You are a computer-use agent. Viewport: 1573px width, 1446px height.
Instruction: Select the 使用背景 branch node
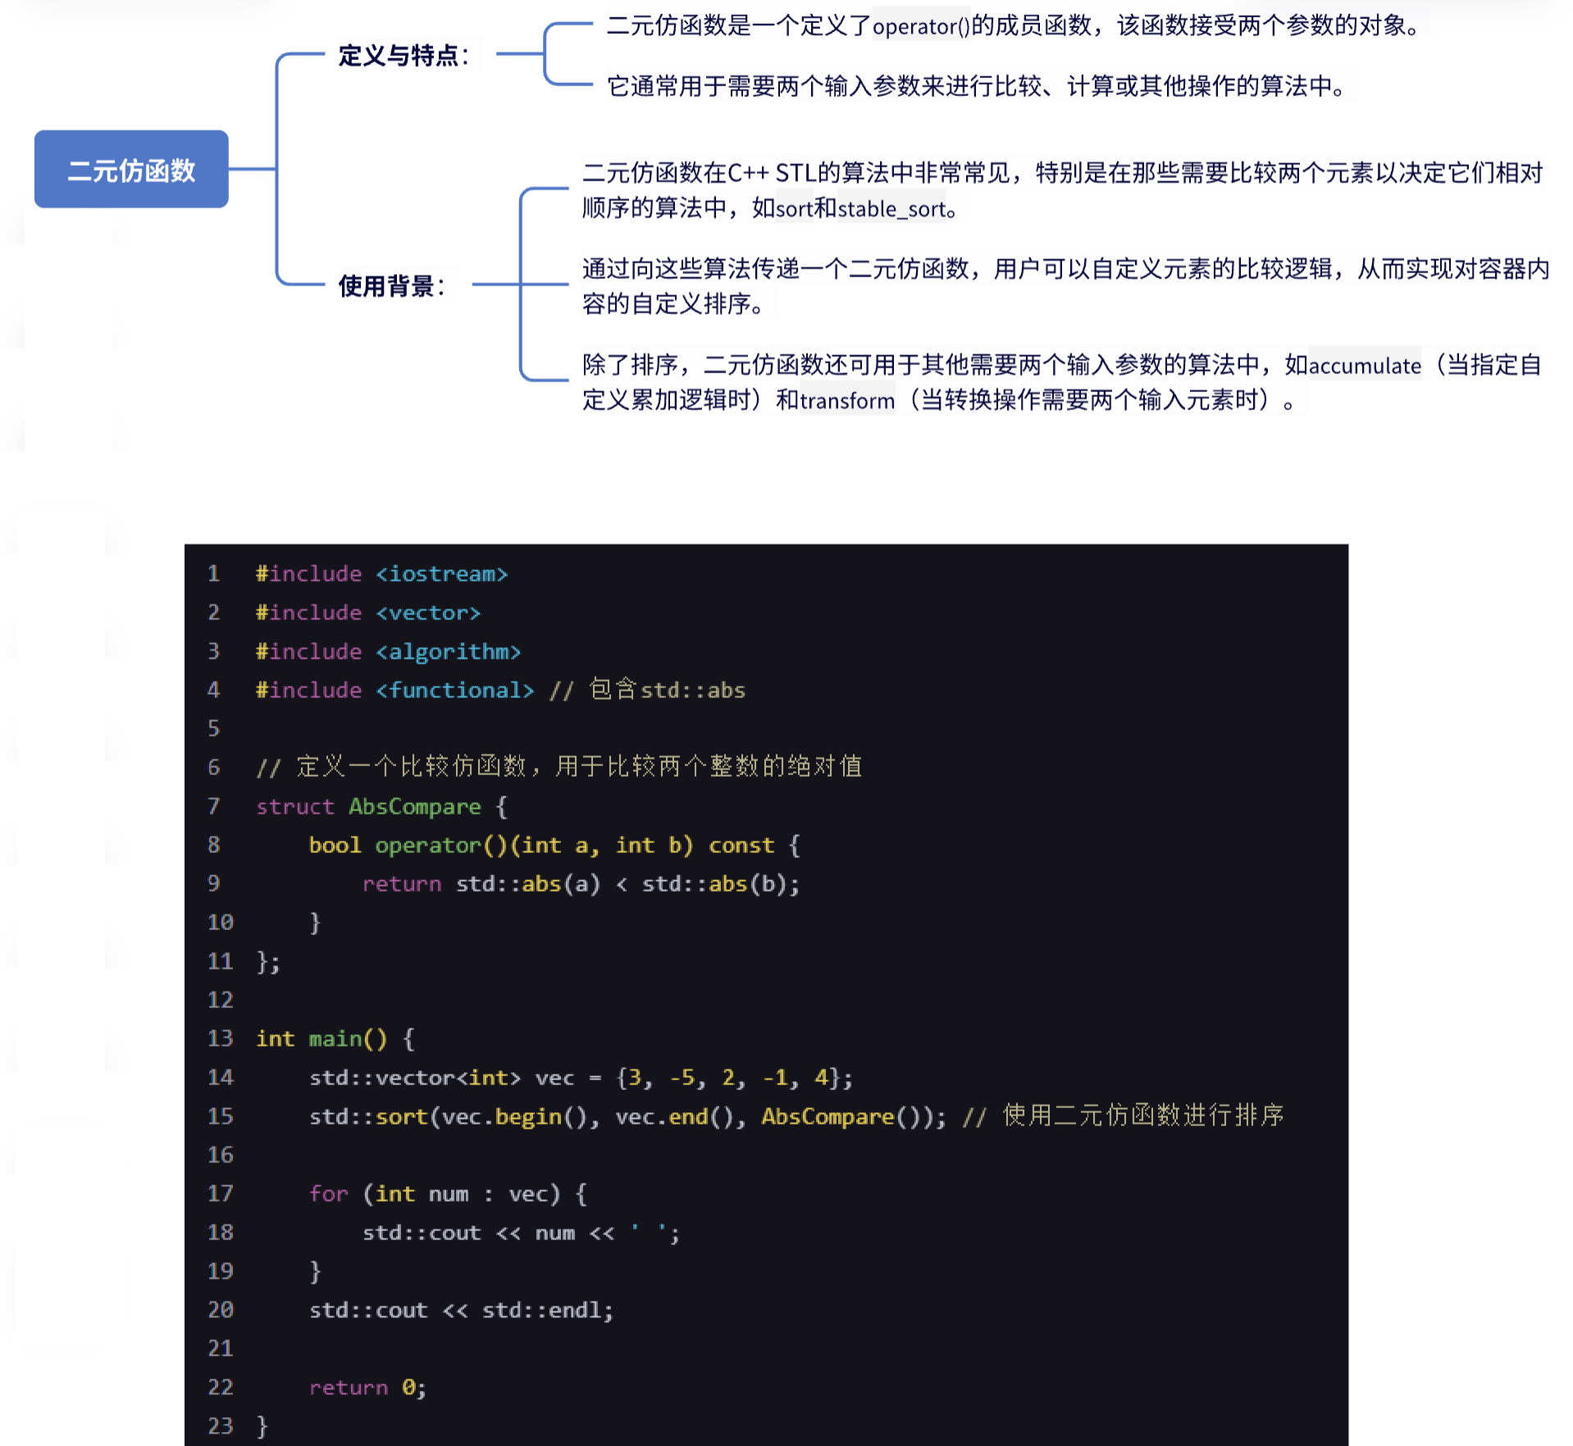tap(391, 285)
